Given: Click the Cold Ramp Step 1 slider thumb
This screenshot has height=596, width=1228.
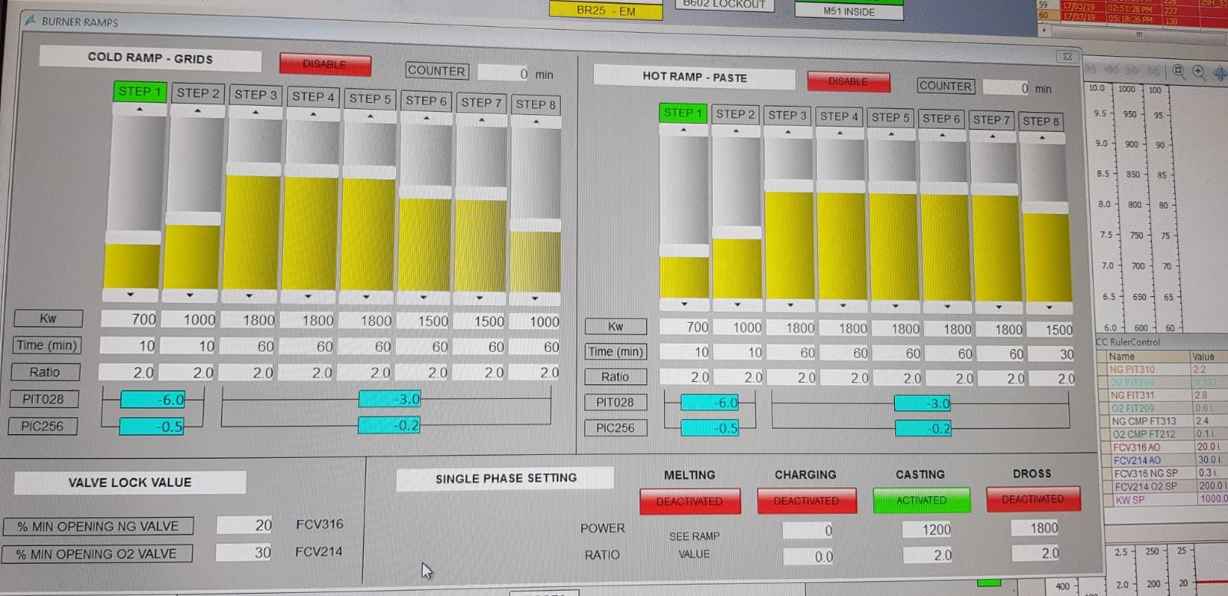Looking at the screenshot, I should click(x=133, y=237).
